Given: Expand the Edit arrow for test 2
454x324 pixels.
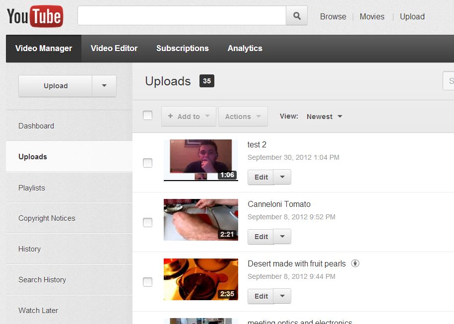Looking at the screenshot, I should pos(282,177).
